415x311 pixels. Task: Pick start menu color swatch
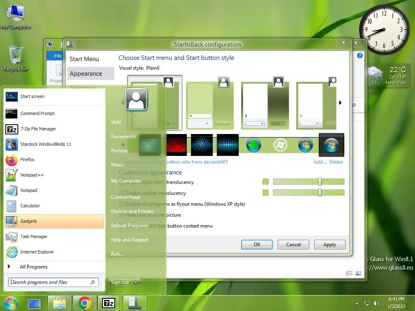(x=265, y=181)
